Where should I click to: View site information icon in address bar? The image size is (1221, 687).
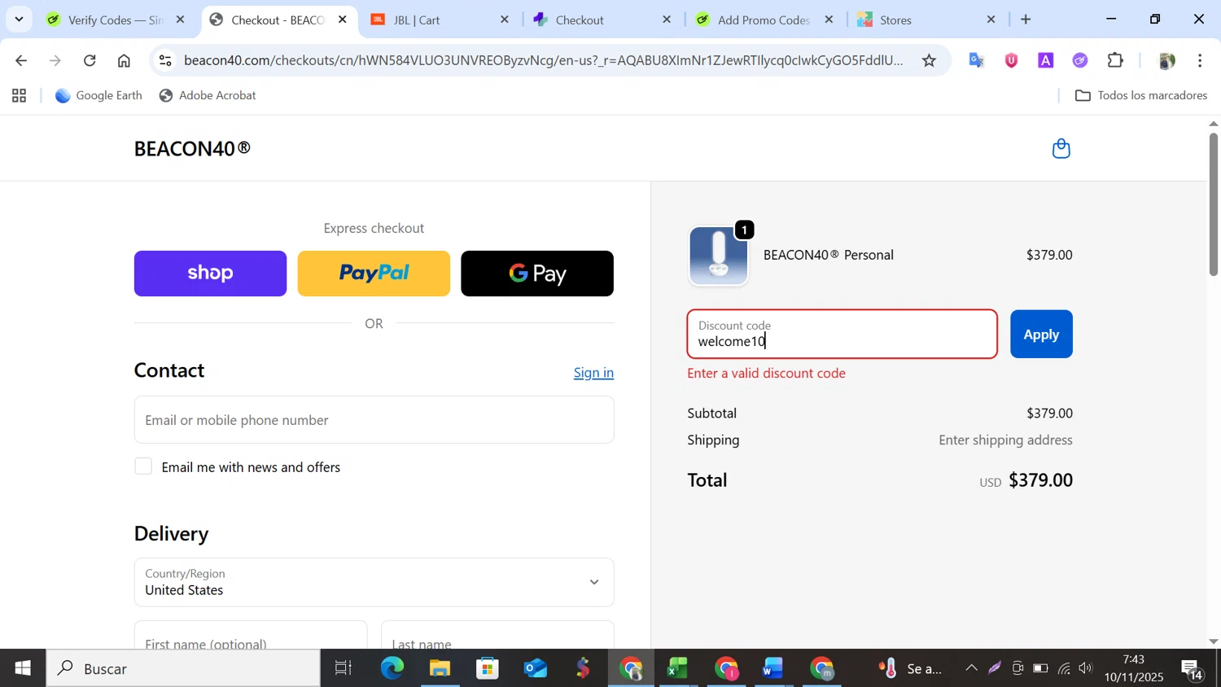point(165,60)
